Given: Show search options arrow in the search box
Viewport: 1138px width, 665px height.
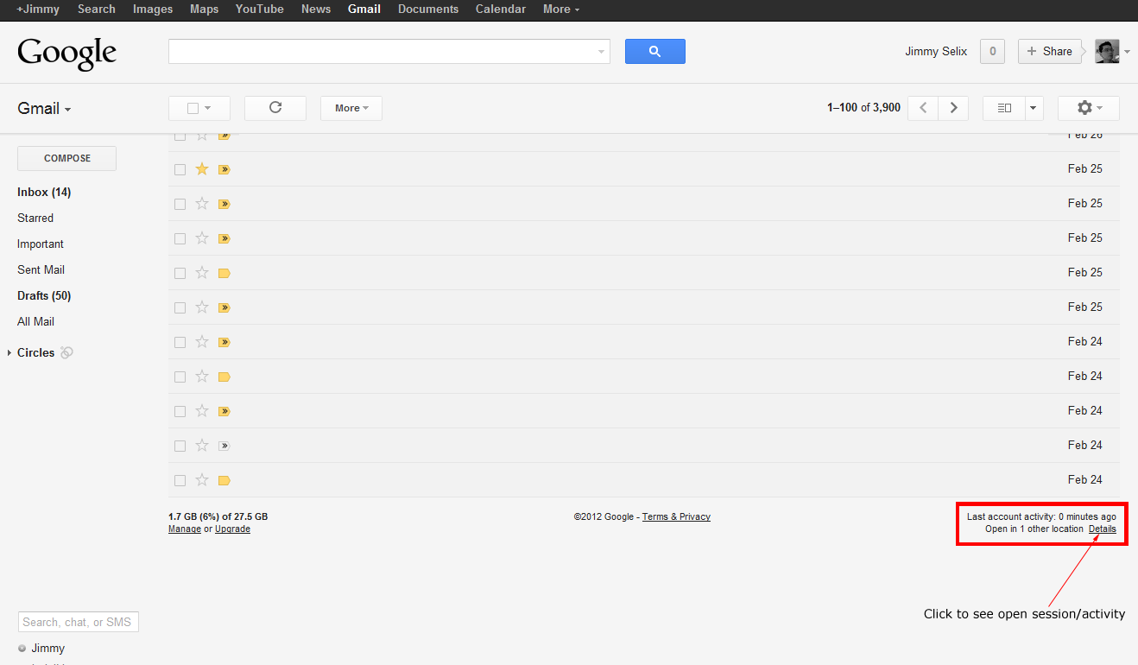Looking at the screenshot, I should (x=601, y=52).
